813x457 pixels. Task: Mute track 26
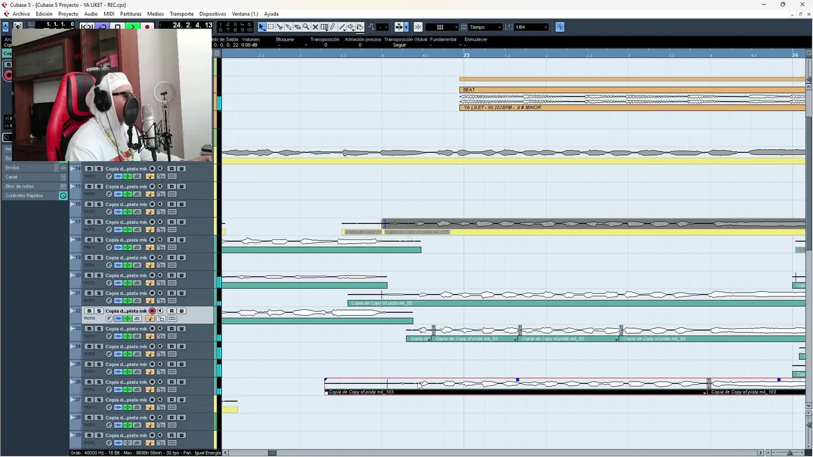[89, 381]
